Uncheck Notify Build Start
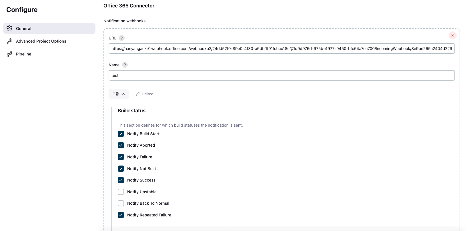Image resolution: width=467 pixels, height=231 pixels. tap(121, 134)
